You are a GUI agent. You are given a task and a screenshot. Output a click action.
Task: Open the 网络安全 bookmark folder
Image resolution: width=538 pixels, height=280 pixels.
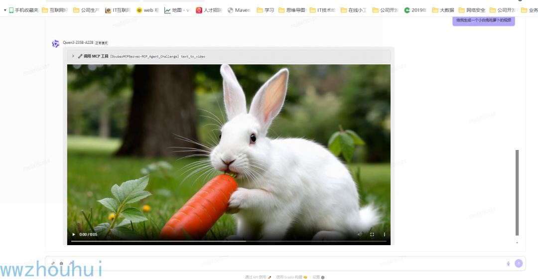coord(472,10)
